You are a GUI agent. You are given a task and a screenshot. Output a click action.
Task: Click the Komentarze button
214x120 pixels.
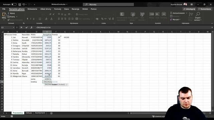click(x=205, y=9)
